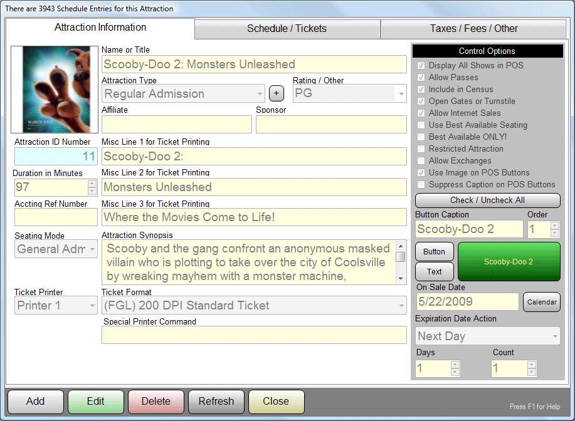
Task: Click the Accting Ref Number field
Action: coord(56,217)
